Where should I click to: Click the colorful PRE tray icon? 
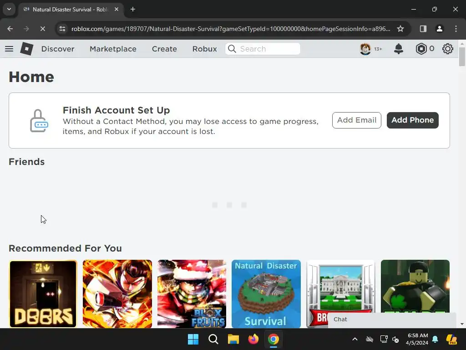coord(451,339)
